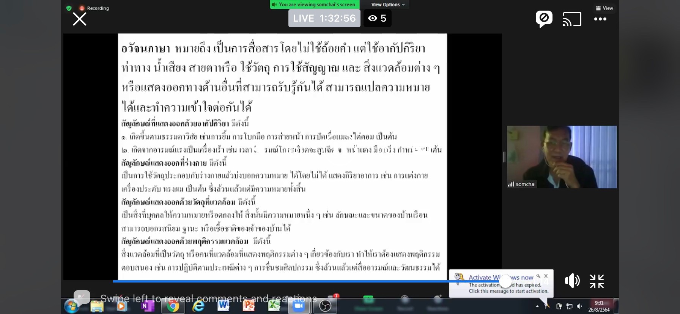
Task: Click the Activate Windows now link
Action: click(x=501, y=277)
